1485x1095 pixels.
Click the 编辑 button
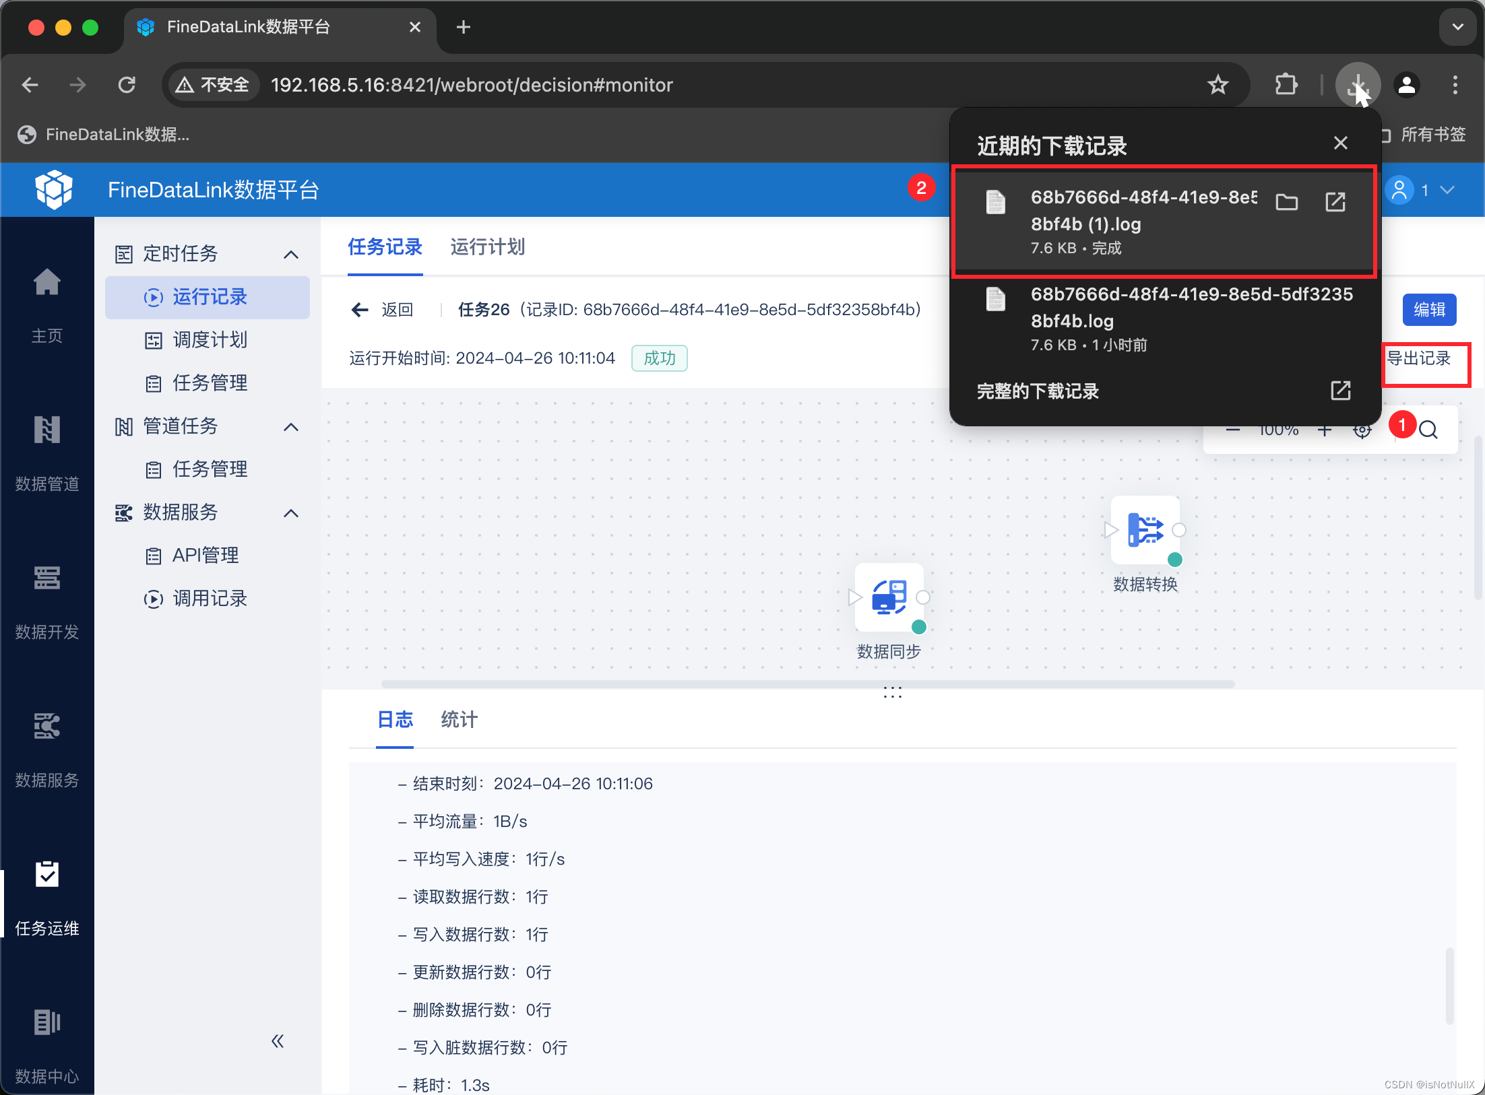[x=1429, y=310]
